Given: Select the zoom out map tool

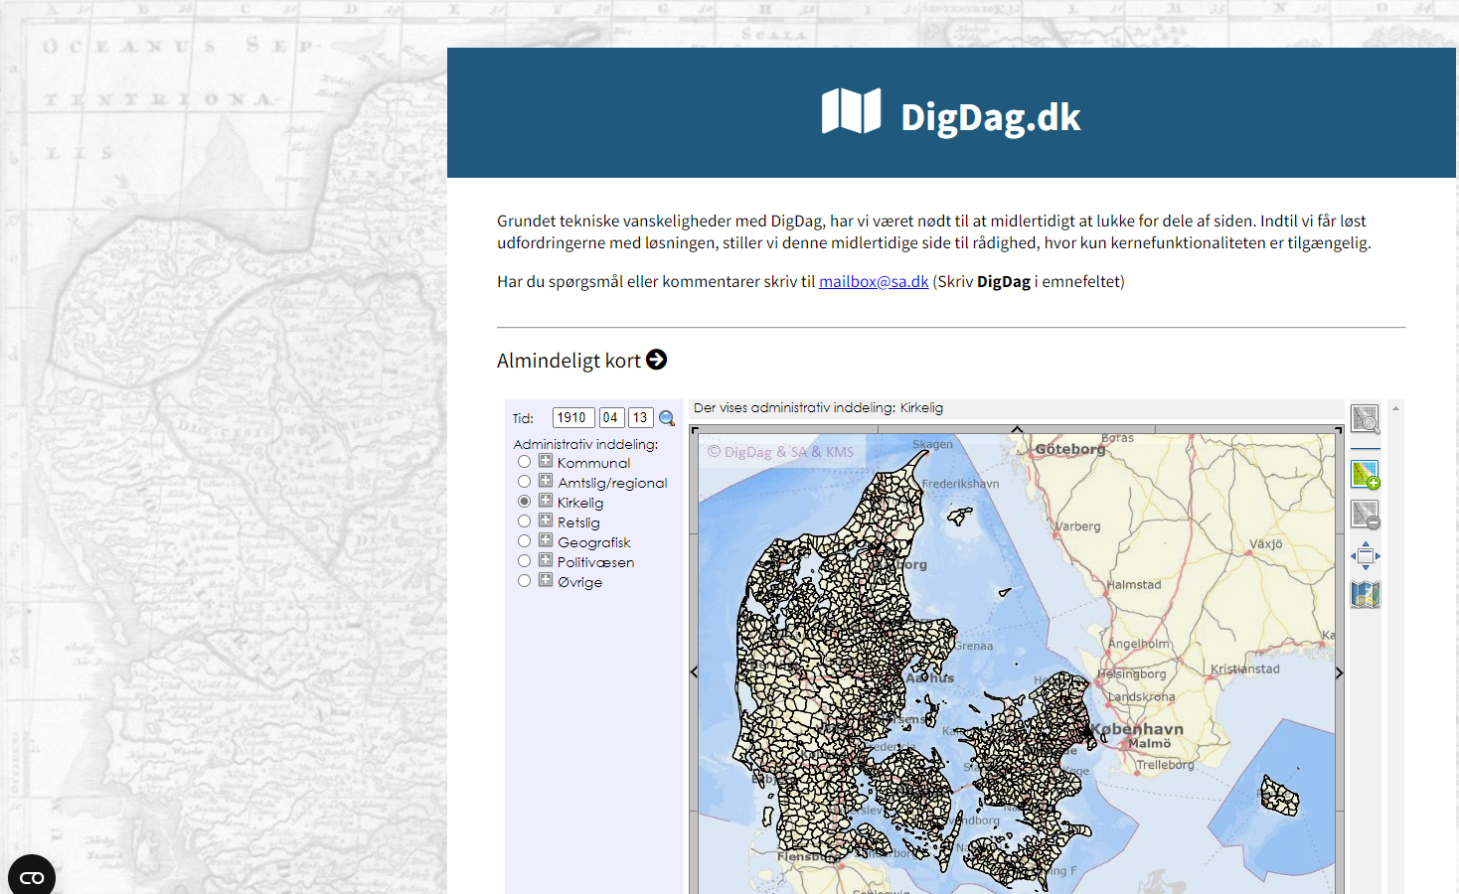Looking at the screenshot, I should pos(1366,515).
